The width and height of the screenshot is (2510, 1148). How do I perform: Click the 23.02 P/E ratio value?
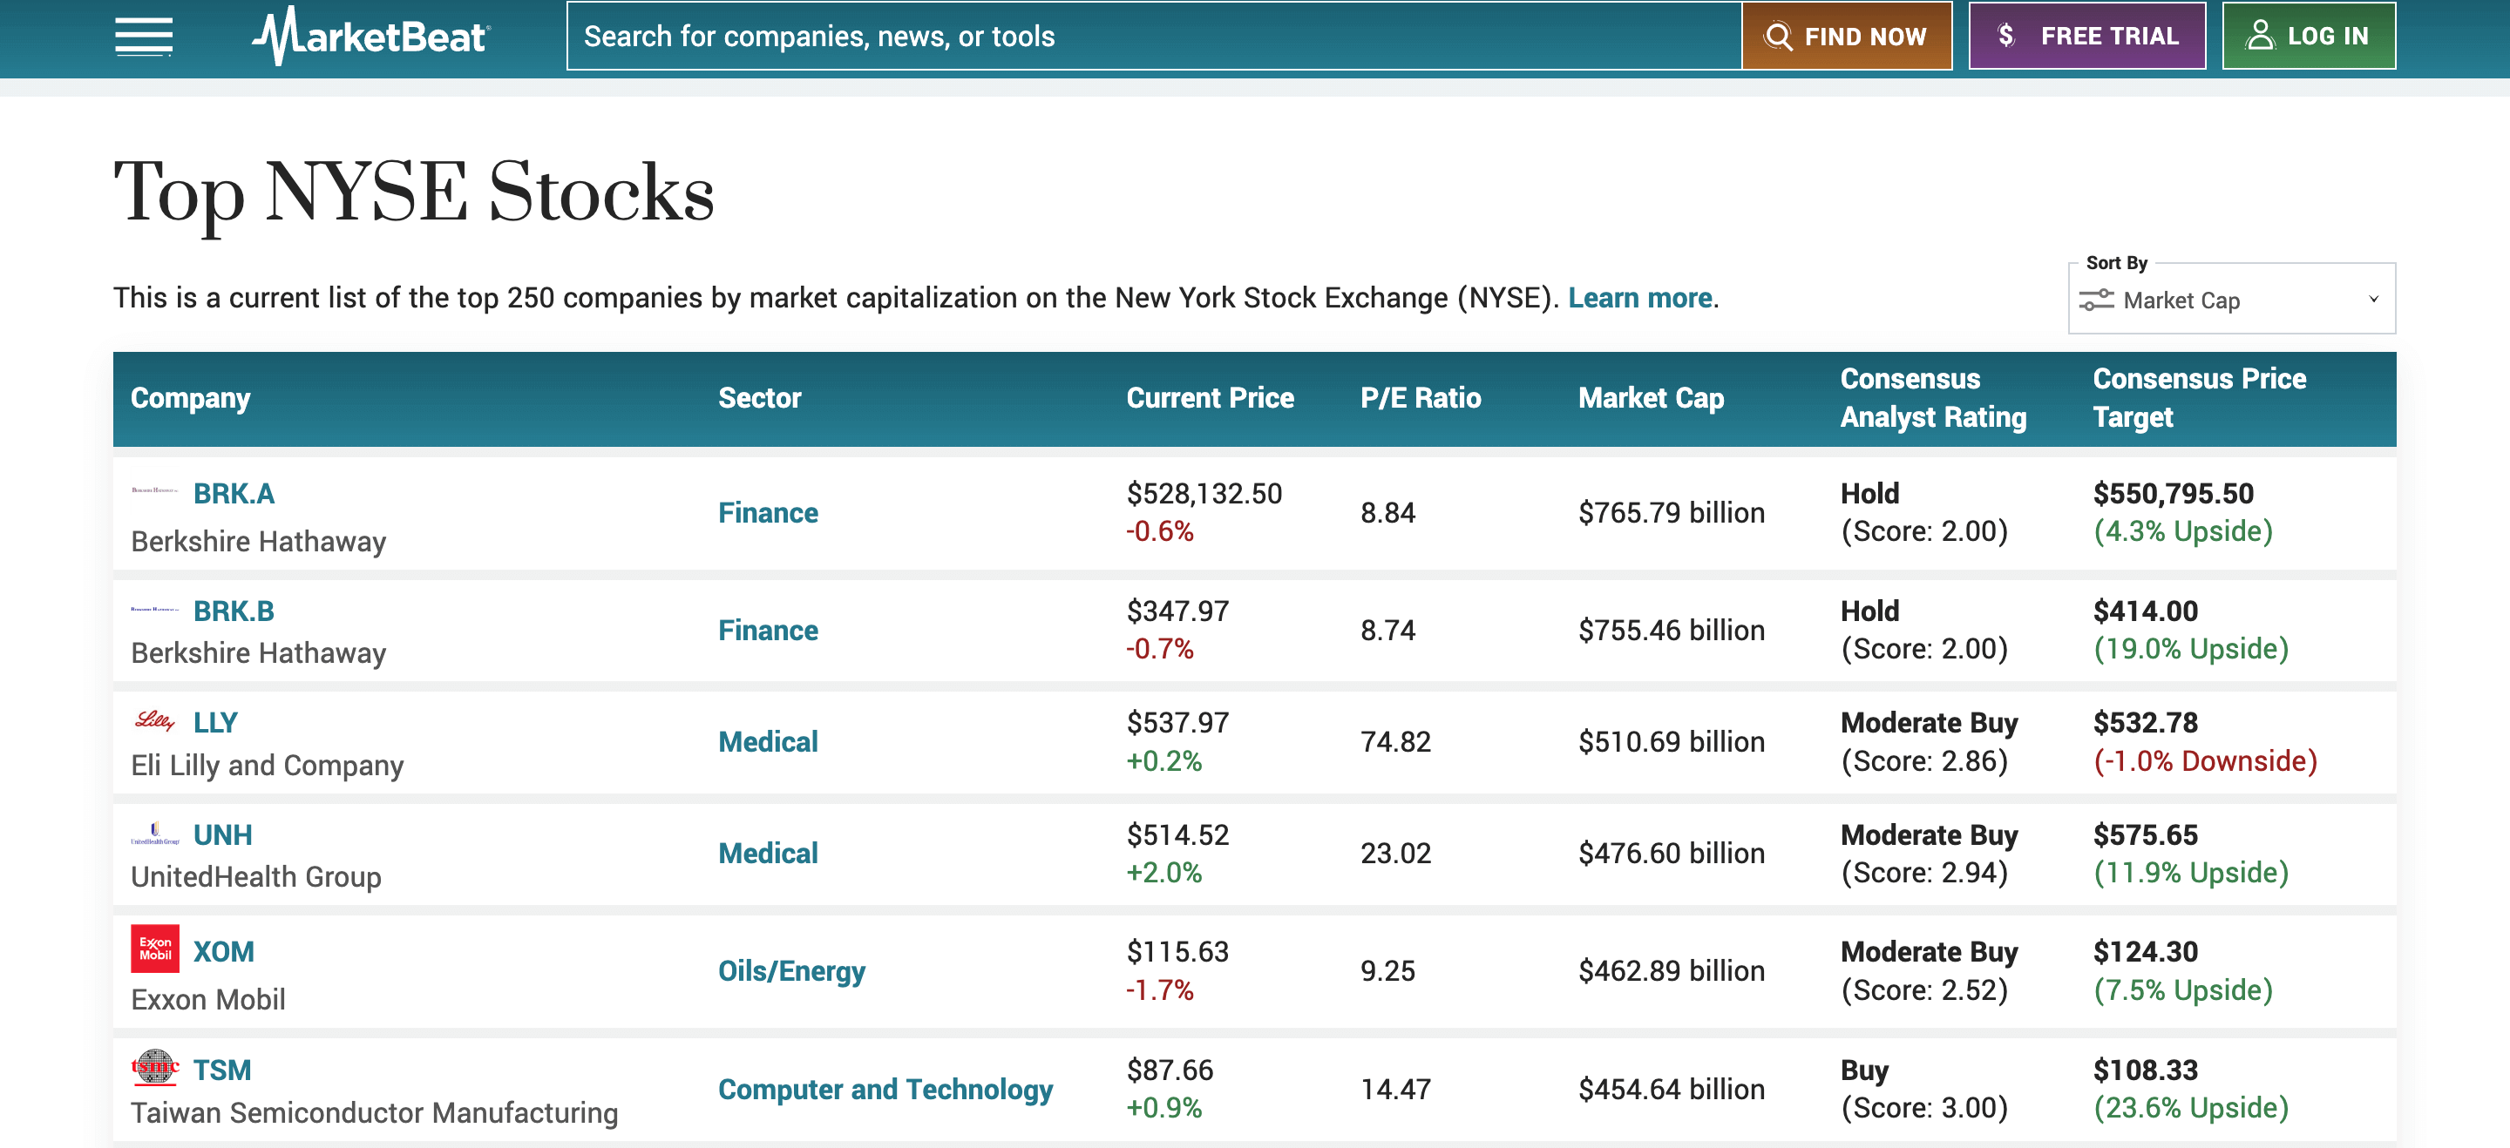click(1396, 854)
